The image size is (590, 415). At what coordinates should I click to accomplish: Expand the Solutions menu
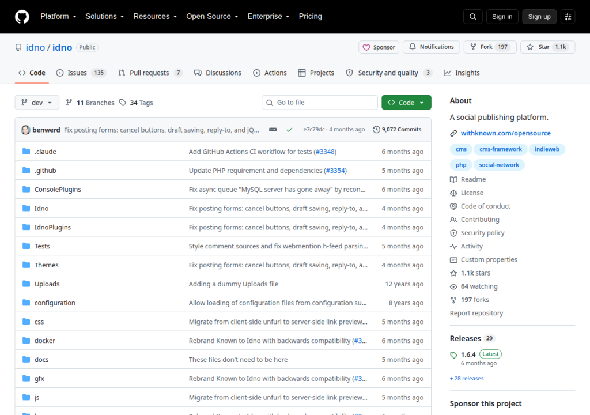(105, 17)
